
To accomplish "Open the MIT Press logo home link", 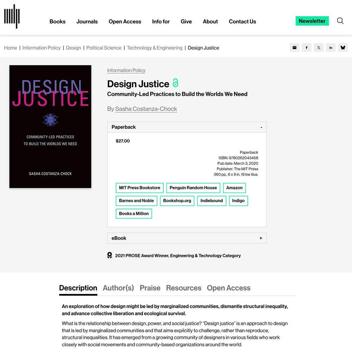I will pyautogui.click(x=12, y=17).
